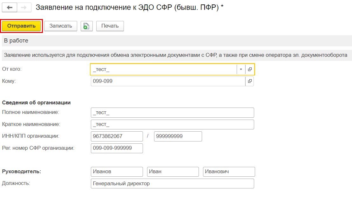Expand the От кого dropdown list
Screen dimensions: 352x197
click(x=241, y=69)
